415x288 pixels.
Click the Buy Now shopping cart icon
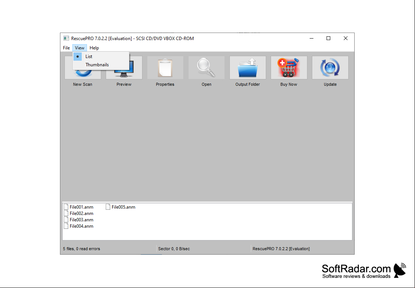289,67
